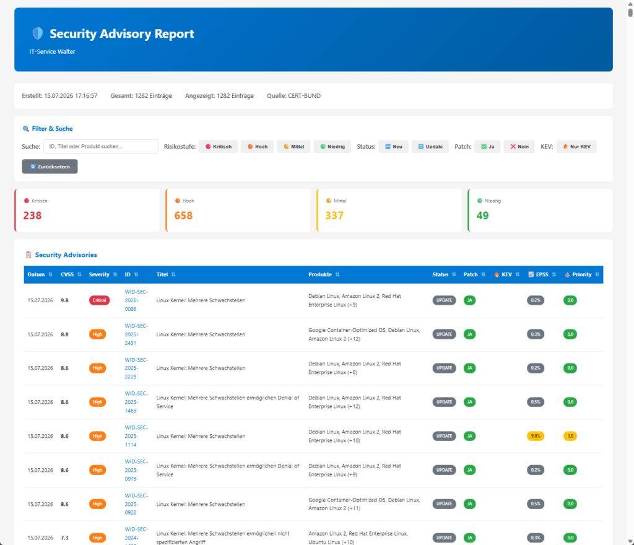Click the Mittel 337 summary card
This screenshot has width=634, height=545.
click(x=389, y=210)
